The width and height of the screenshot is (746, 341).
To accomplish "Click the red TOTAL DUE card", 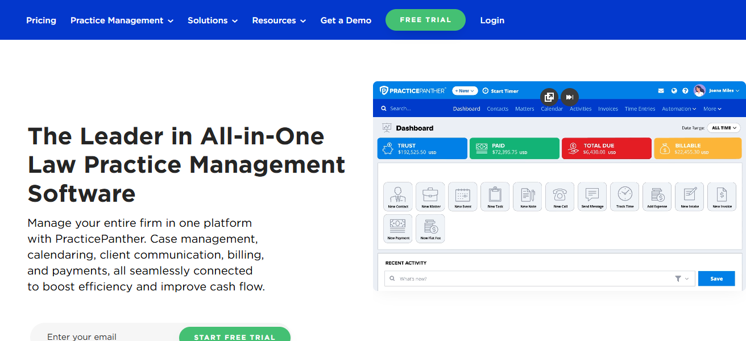I will pos(606,148).
